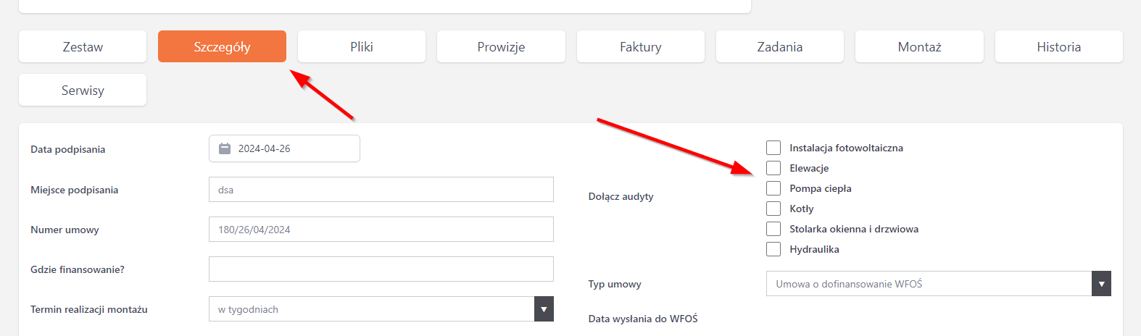Toggle the Kotły checkbox
This screenshot has height=336, width=1141.
[x=773, y=209]
